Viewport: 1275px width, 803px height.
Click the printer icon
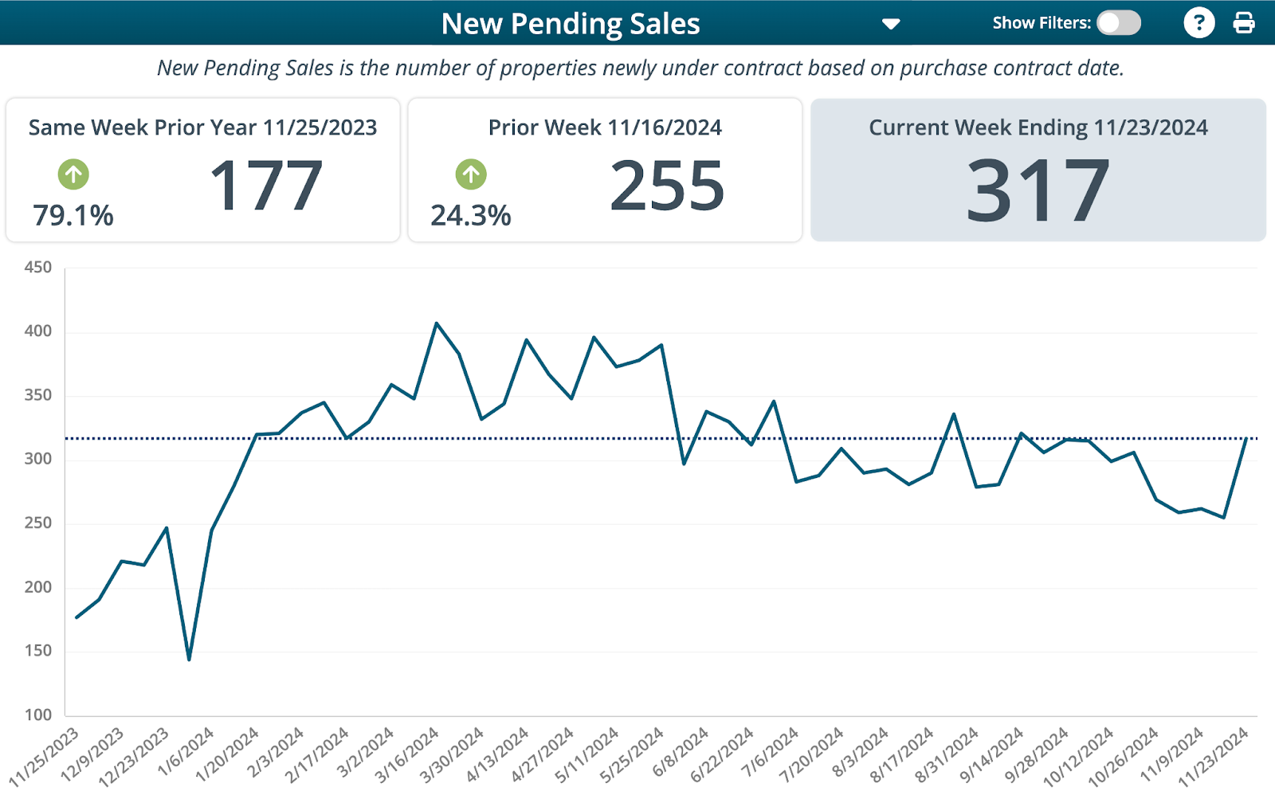[x=1243, y=22]
